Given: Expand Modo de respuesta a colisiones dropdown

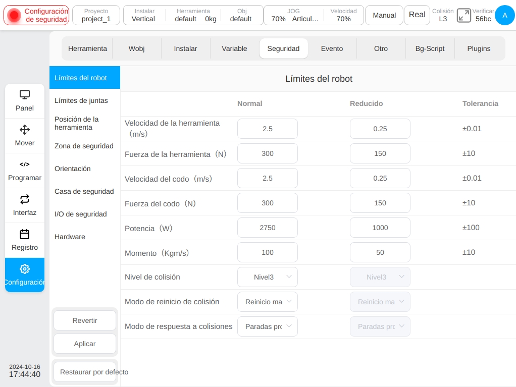Looking at the screenshot, I should 268,326.
